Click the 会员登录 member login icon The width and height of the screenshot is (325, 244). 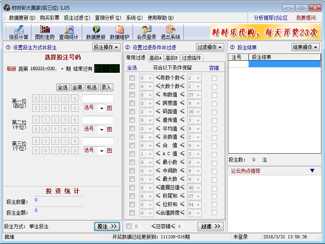click(146, 32)
